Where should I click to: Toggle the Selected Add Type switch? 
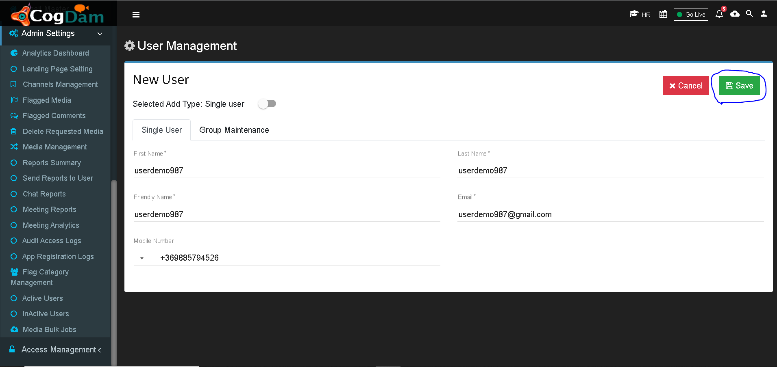click(267, 104)
